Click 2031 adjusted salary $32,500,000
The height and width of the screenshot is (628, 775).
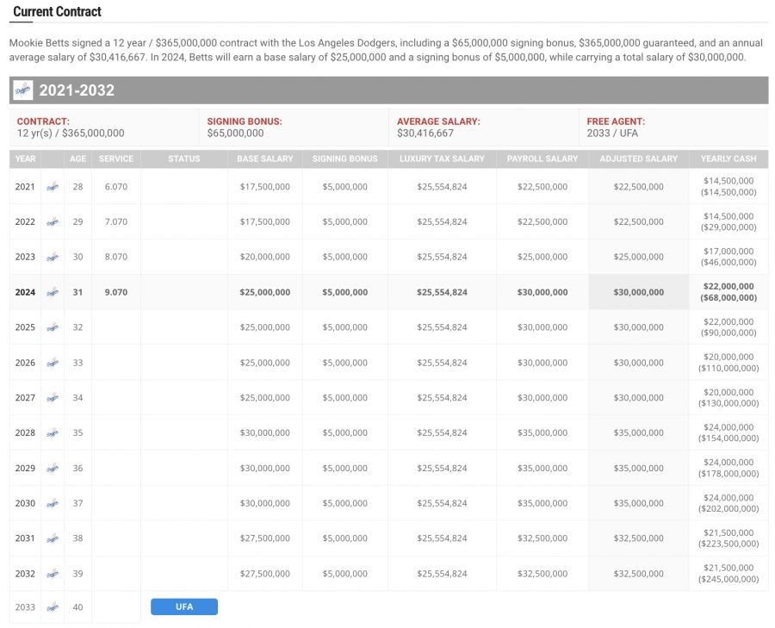(x=639, y=538)
